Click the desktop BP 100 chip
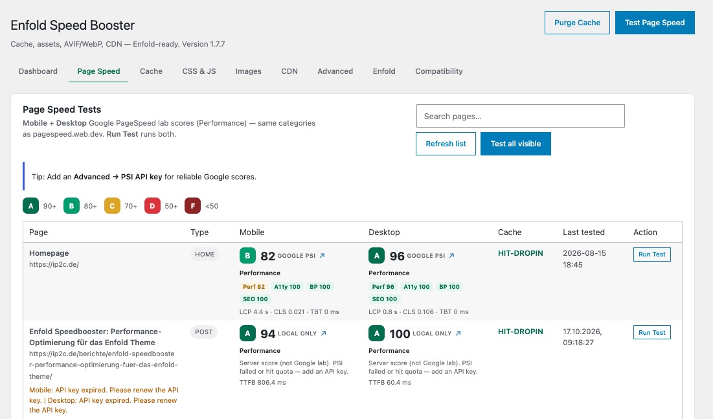 point(449,287)
